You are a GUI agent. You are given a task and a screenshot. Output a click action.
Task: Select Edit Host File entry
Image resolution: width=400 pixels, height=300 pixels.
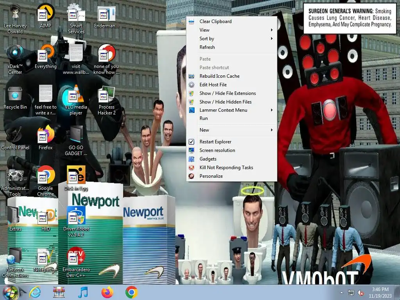pyautogui.click(x=232, y=85)
